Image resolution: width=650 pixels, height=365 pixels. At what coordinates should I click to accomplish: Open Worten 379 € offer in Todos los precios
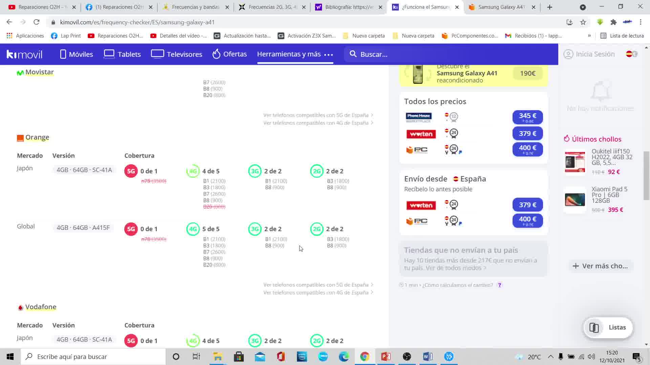[527, 133]
